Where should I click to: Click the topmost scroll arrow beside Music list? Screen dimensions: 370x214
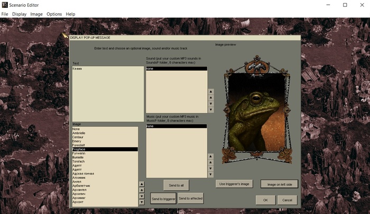211,156
